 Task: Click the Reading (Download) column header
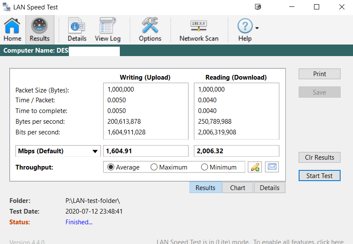pyautogui.click(x=236, y=77)
